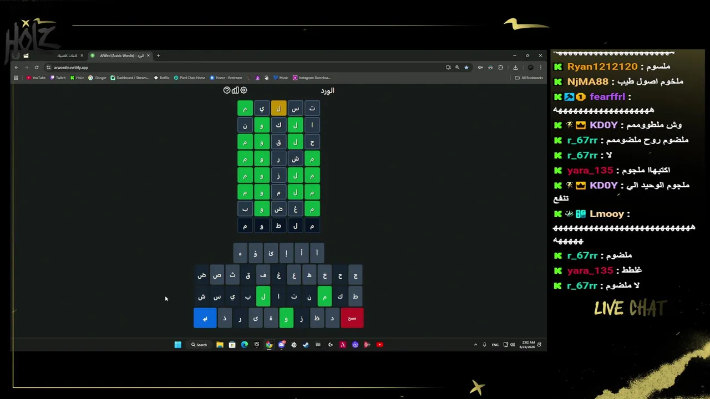Open the Chrome downloads icon
The width and height of the screenshot is (710, 399).
click(515, 68)
